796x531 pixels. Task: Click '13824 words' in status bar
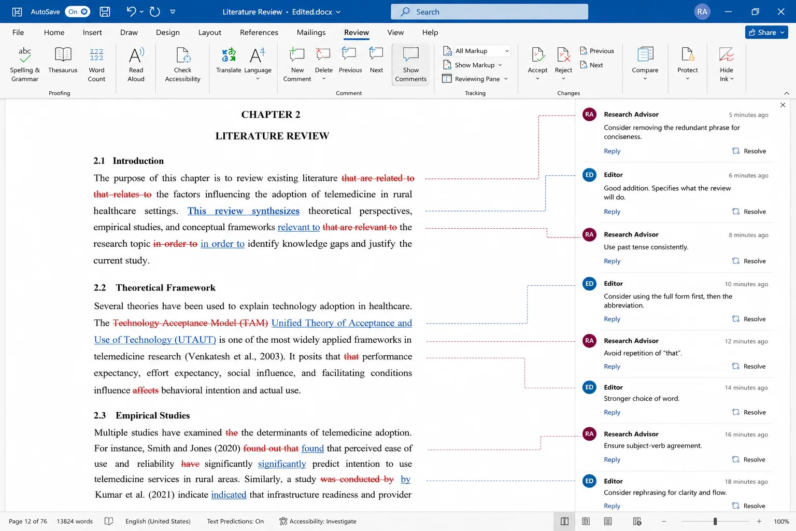pos(75,522)
